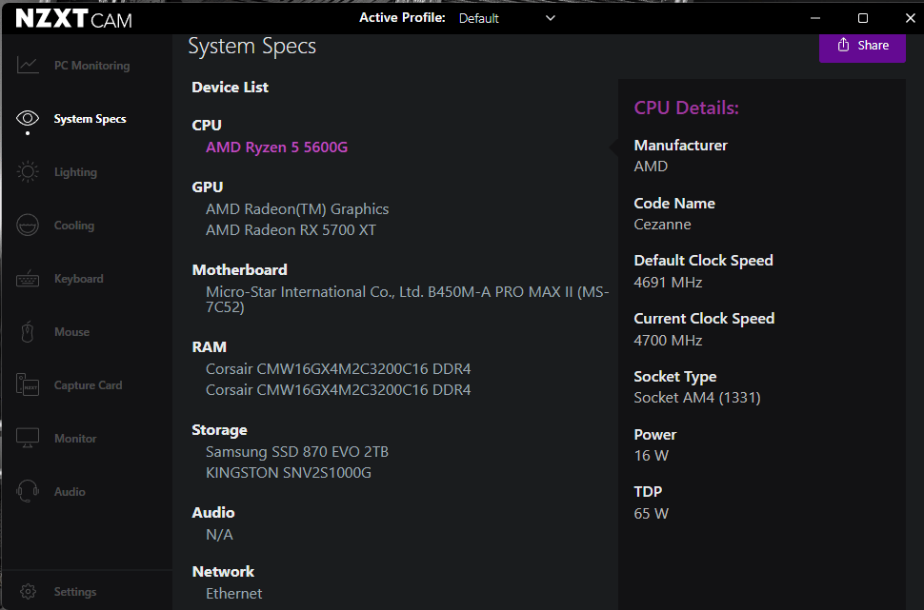Click the share arrow icon on Share button

pos(843,45)
